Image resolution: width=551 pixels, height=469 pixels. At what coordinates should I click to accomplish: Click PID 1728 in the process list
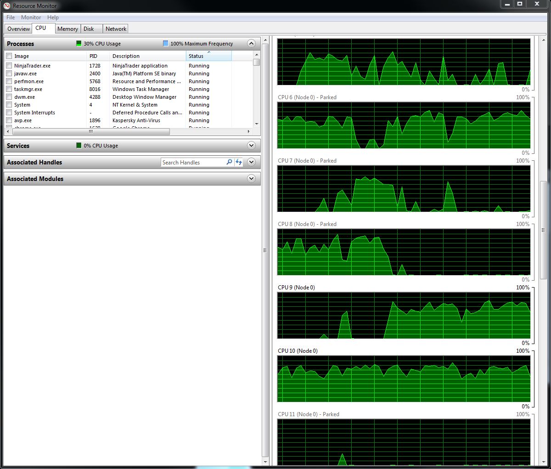click(x=95, y=66)
